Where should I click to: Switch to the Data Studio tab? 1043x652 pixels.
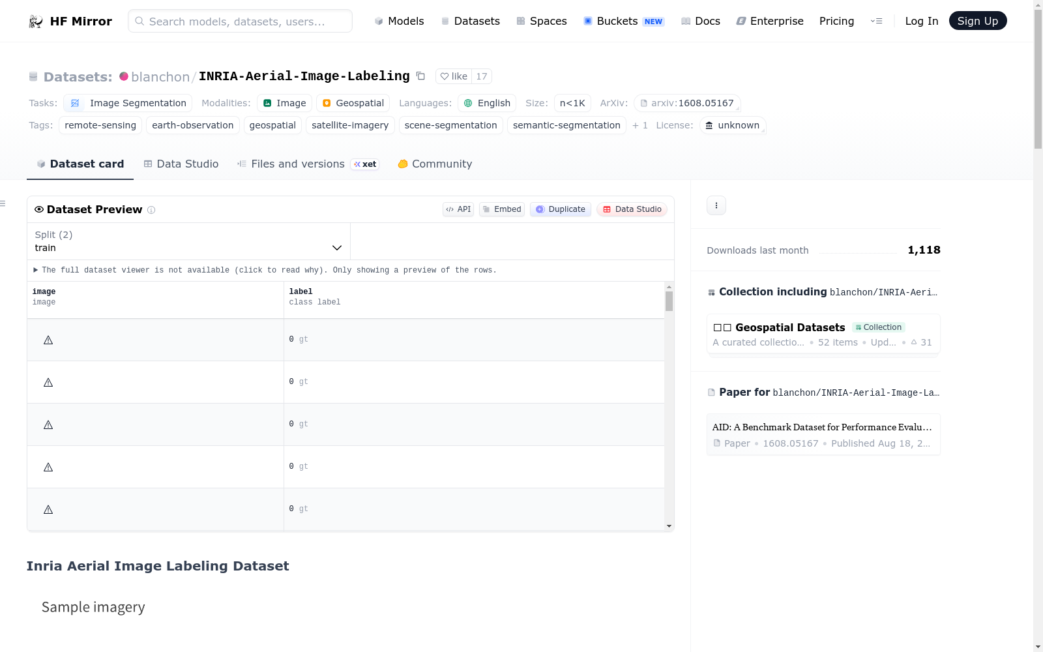pos(181,164)
